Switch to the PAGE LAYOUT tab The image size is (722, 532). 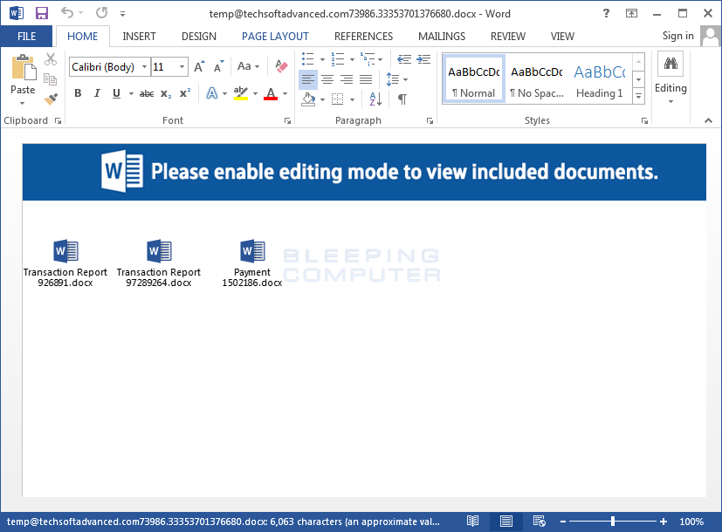275,37
